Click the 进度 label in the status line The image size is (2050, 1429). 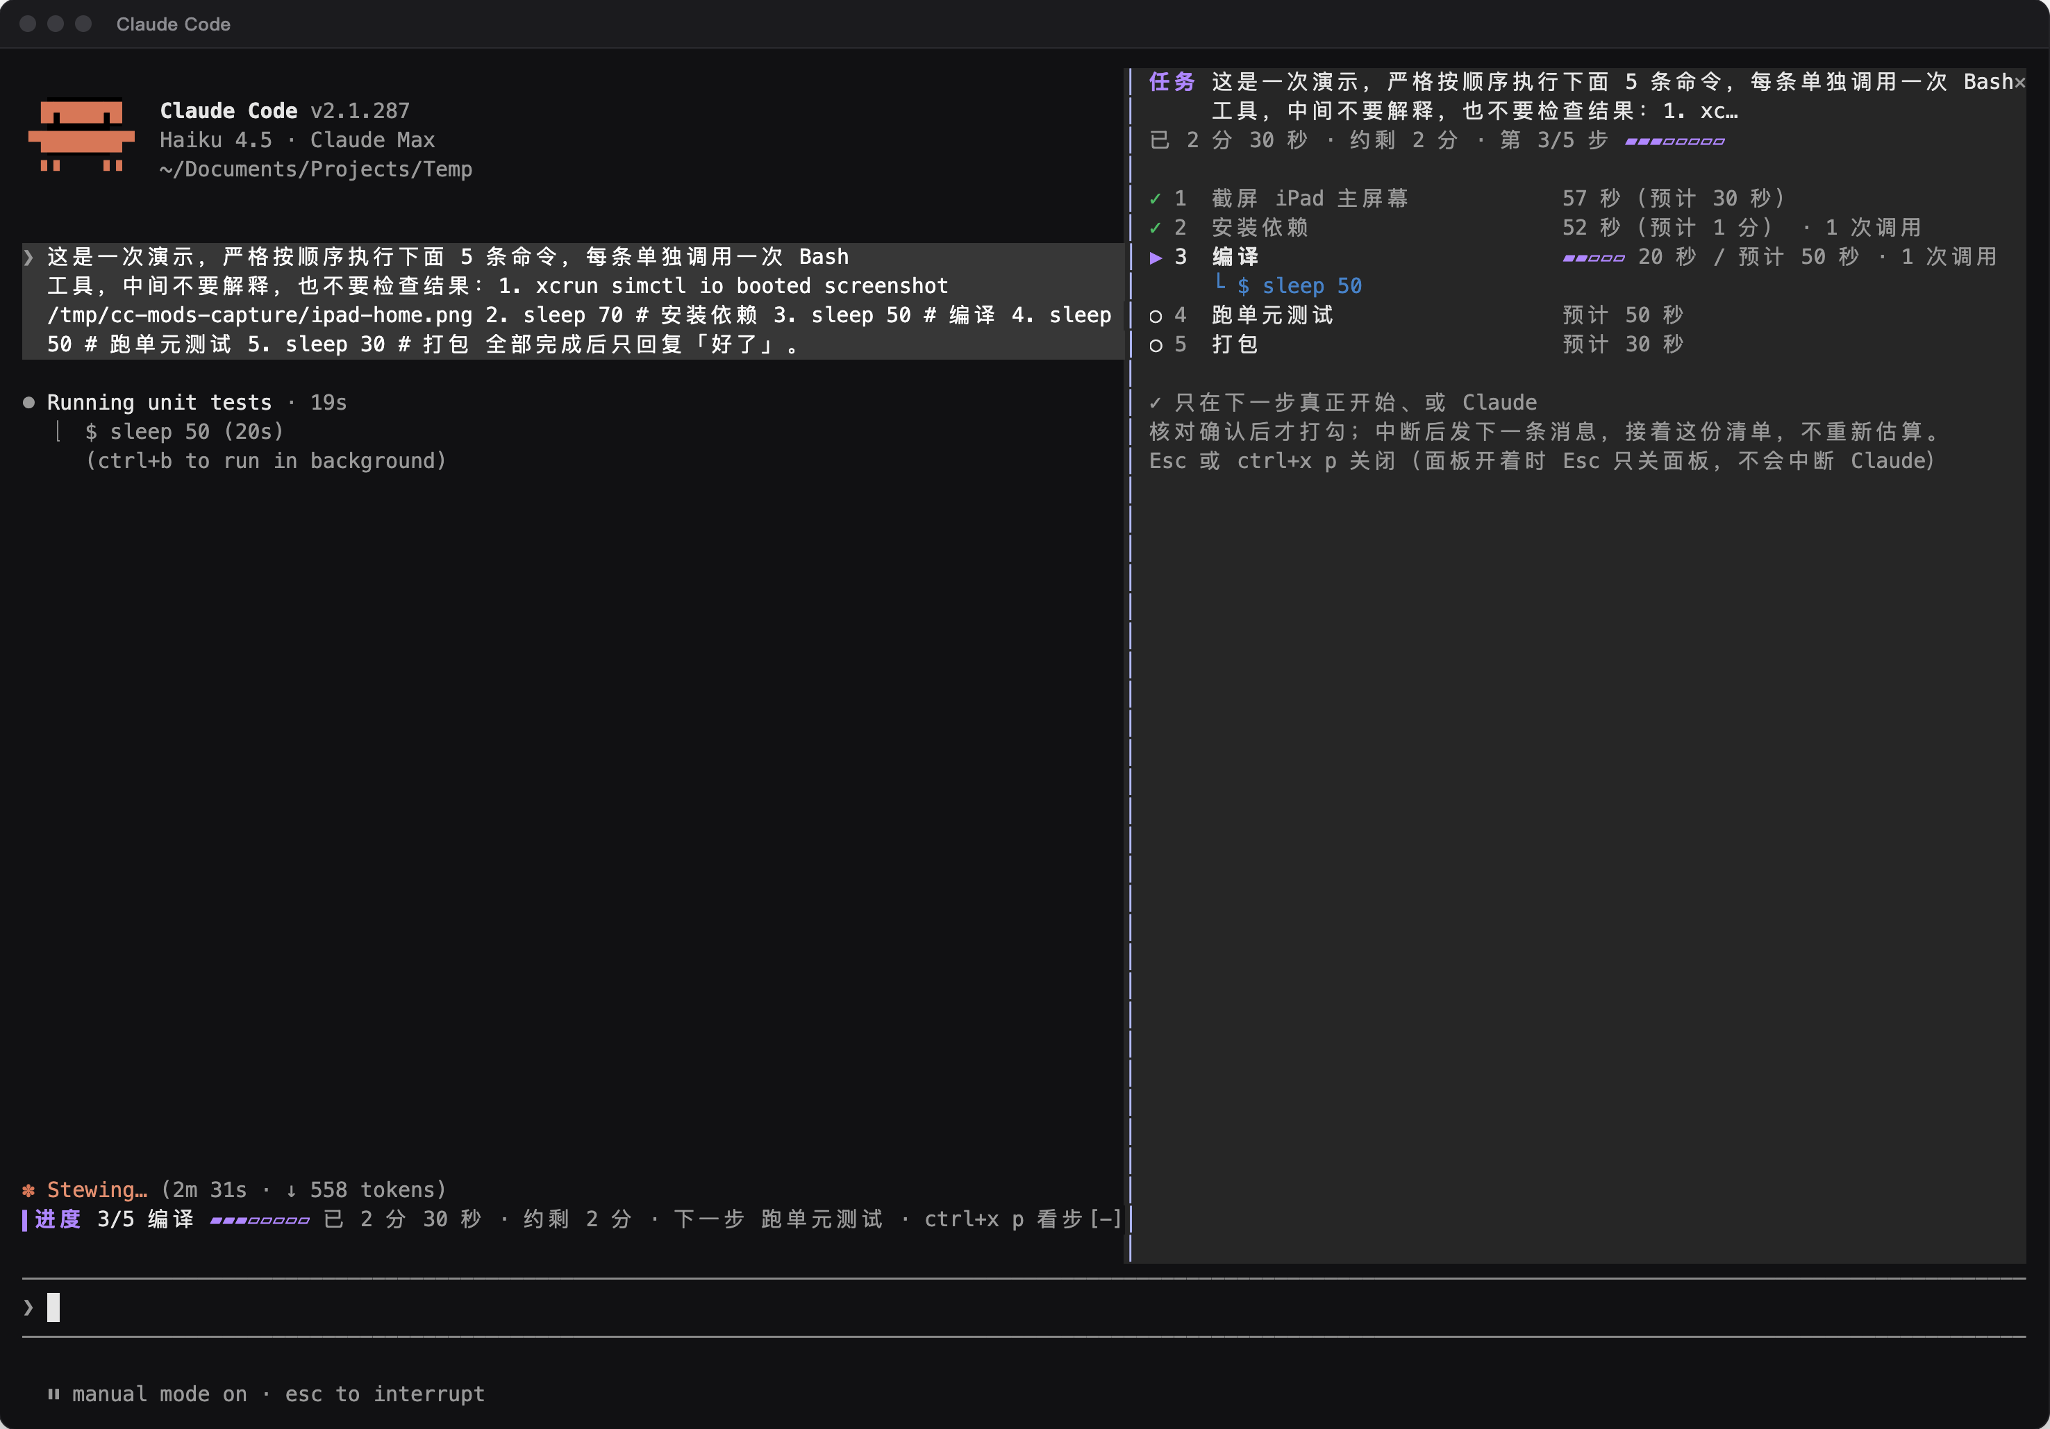tap(58, 1219)
